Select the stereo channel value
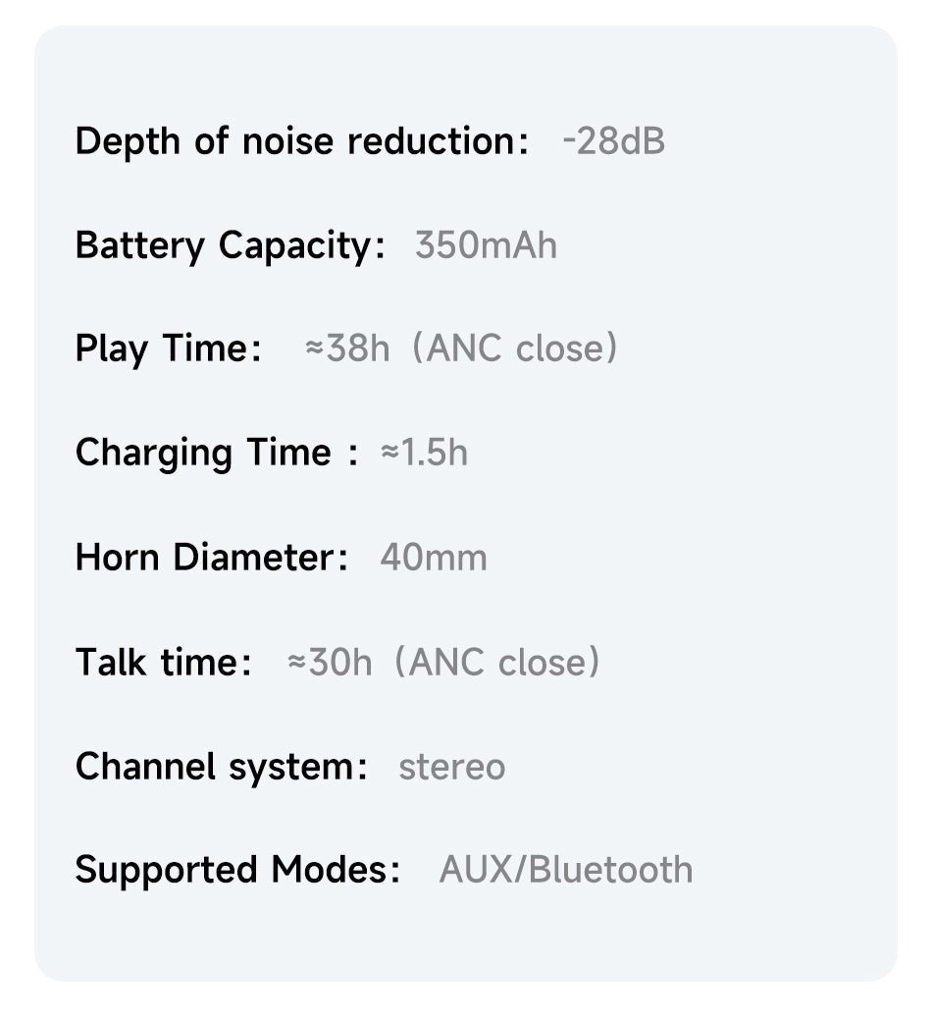The width and height of the screenshot is (932, 1019). click(451, 766)
